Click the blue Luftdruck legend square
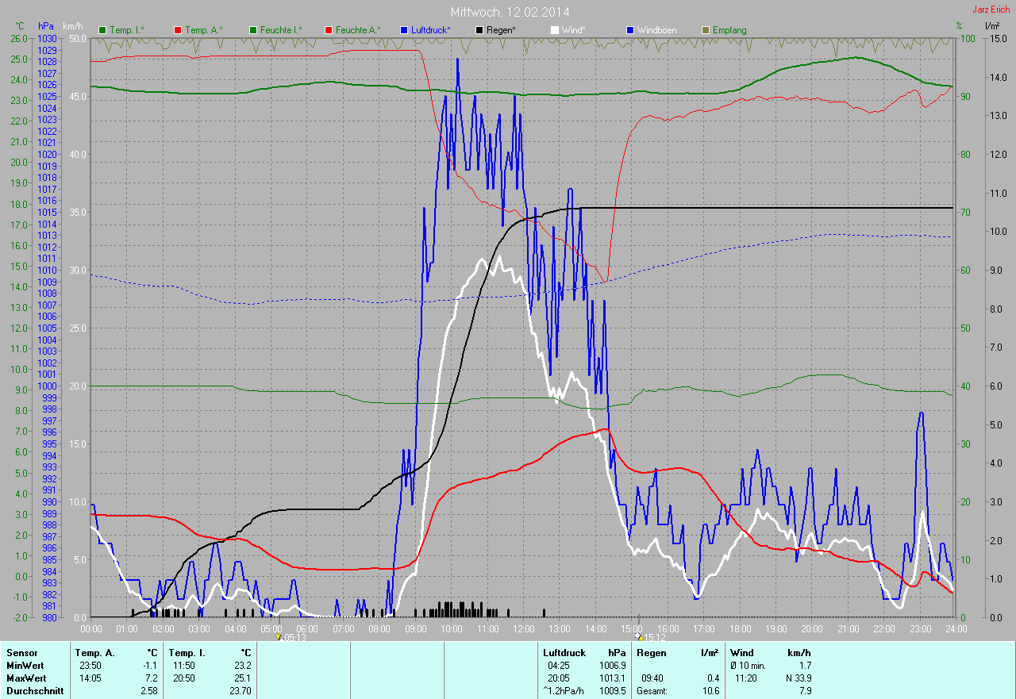This screenshot has width=1016, height=699. pyautogui.click(x=403, y=30)
